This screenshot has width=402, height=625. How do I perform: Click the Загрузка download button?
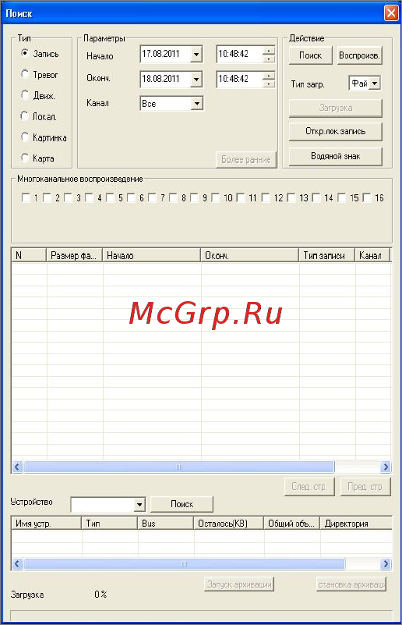tap(336, 108)
